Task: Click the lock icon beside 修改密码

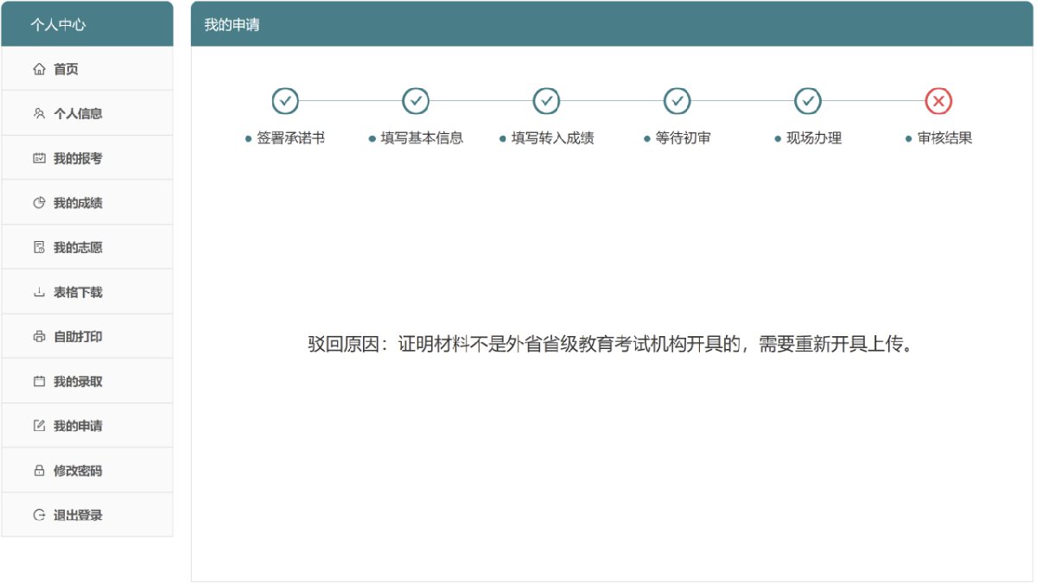Action: point(39,471)
